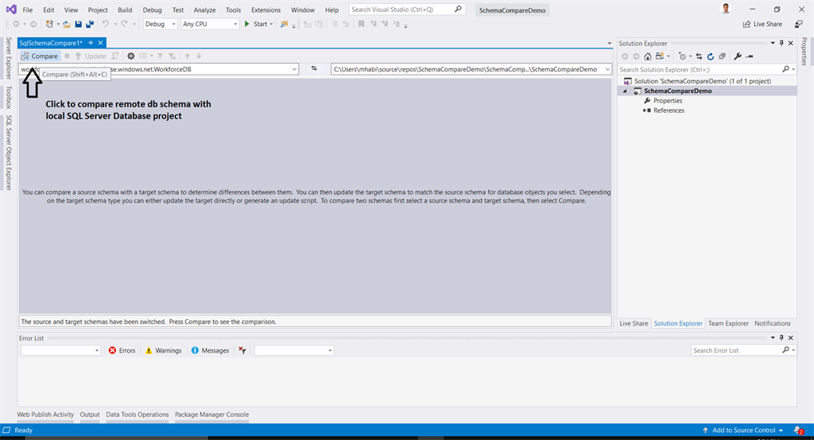Image resolution: width=814 pixels, height=440 pixels.
Task: Click the user account avatar
Action: [x=726, y=9]
